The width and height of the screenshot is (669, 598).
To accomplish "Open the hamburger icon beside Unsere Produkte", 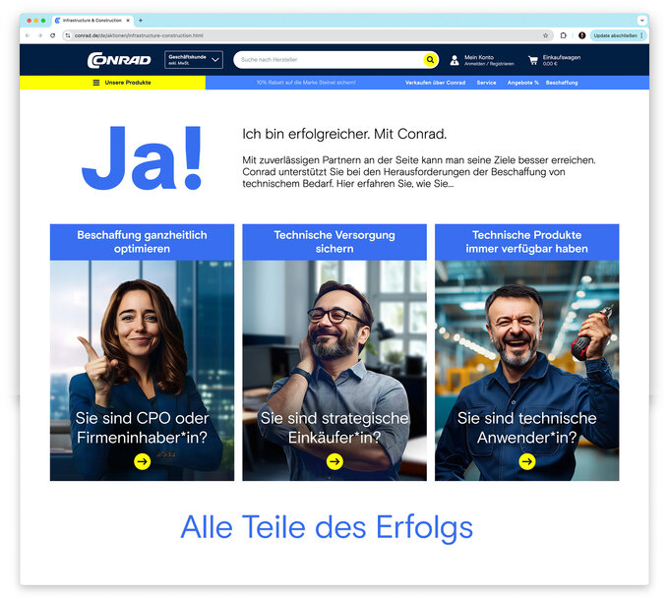I will pyautogui.click(x=96, y=83).
